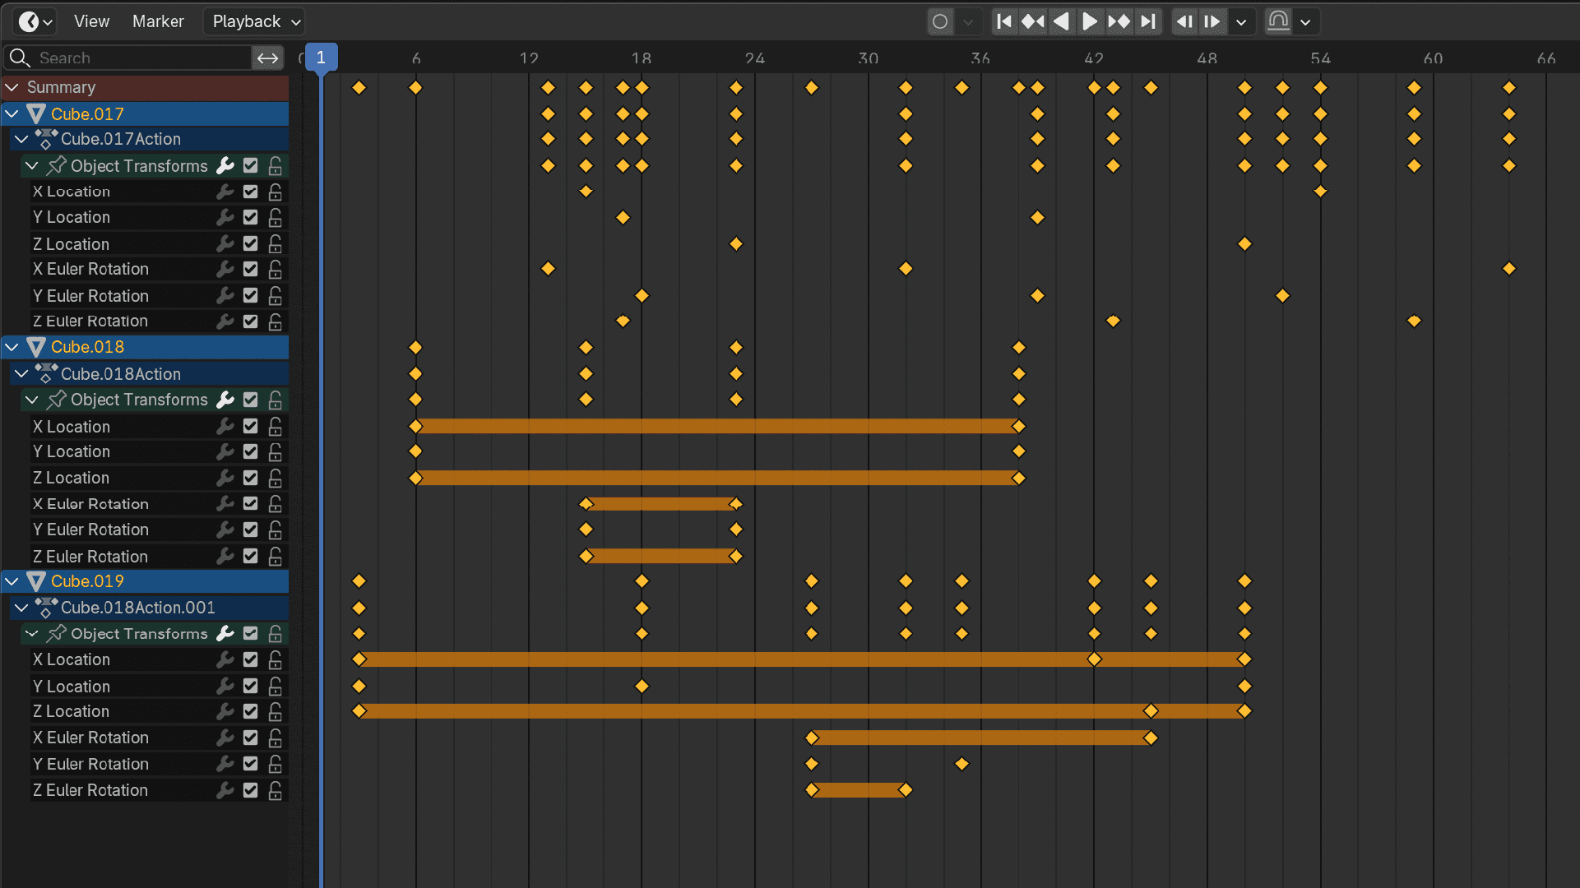Open the Marker menu
Image resolution: width=1580 pixels, height=888 pixels.
[158, 21]
